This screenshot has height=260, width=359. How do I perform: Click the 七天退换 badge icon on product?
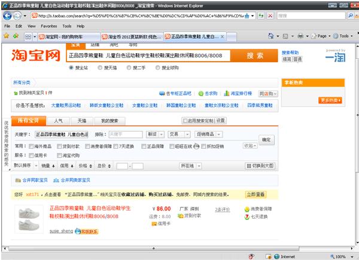(x=247, y=217)
